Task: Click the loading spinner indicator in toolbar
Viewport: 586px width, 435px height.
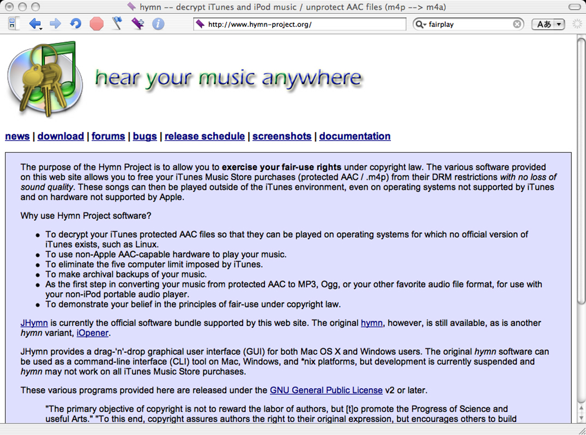Action: click(577, 24)
